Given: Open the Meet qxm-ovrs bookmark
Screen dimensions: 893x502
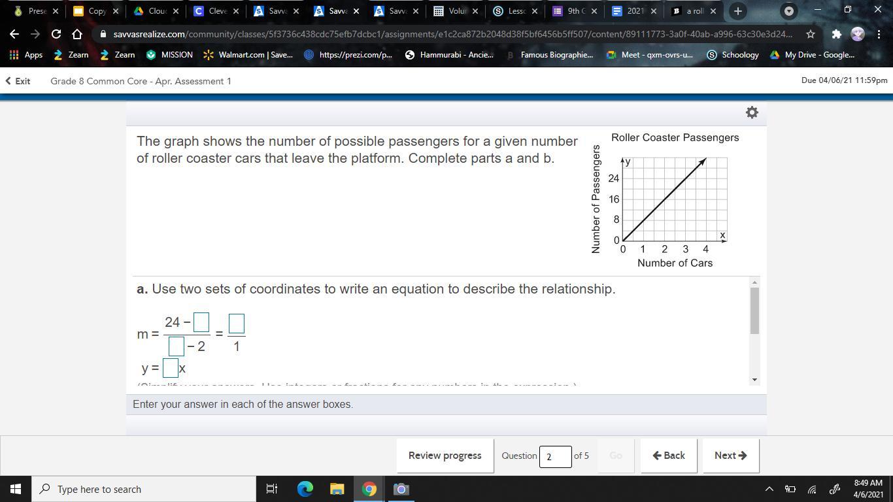Looking at the screenshot, I should pos(650,55).
